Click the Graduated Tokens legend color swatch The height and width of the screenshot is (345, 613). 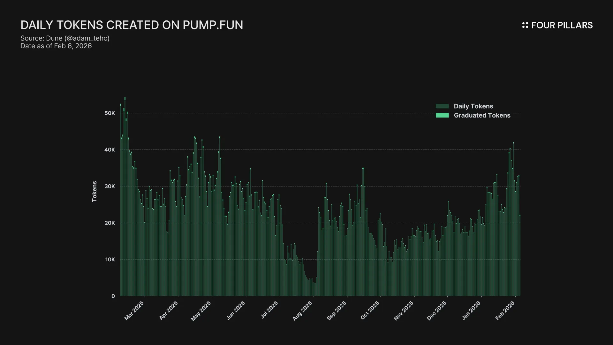pos(442,115)
